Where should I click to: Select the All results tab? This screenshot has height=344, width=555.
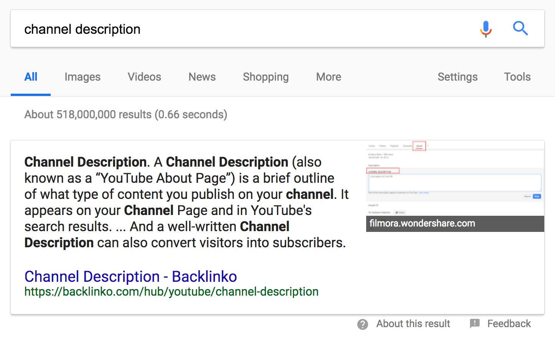(31, 77)
